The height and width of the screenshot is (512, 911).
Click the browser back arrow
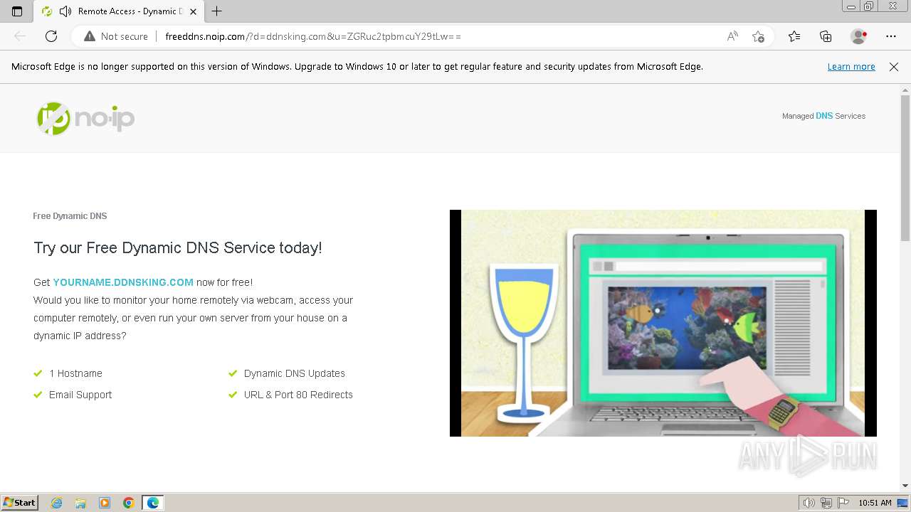(20, 36)
